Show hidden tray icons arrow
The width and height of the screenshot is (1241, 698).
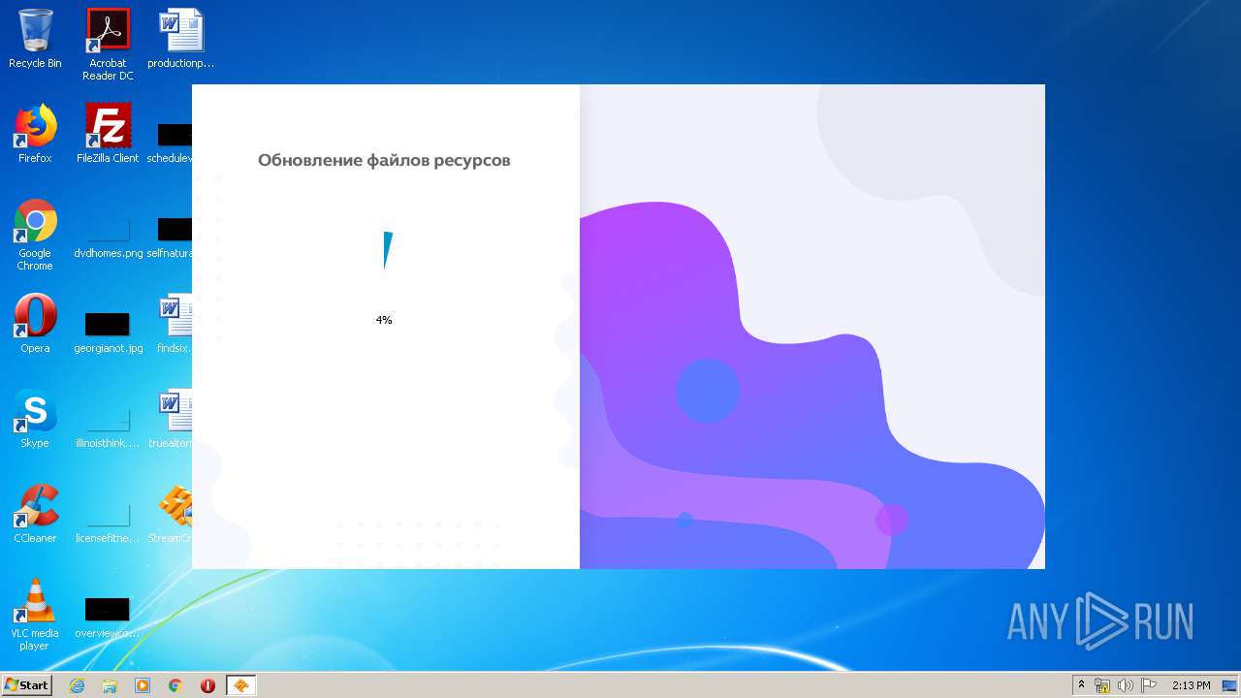(x=1081, y=684)
